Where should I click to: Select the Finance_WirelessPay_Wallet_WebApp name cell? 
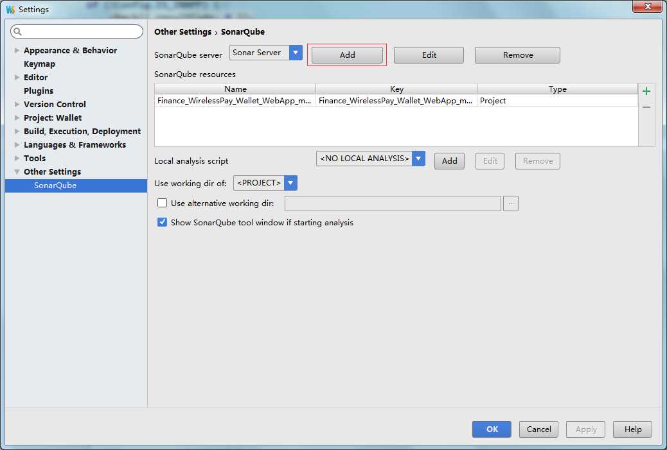point(235,101)
